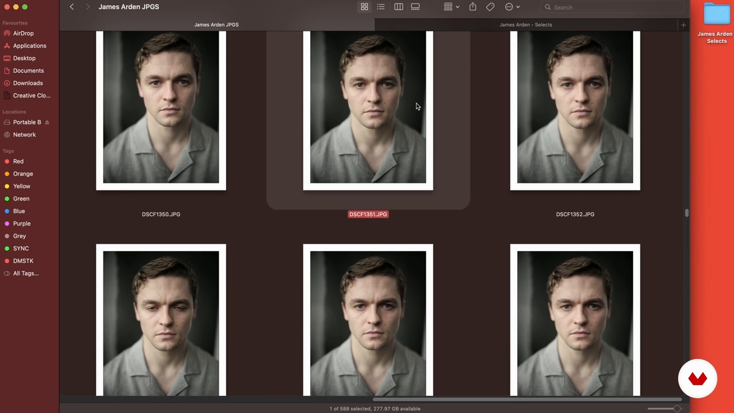Screen dimensions: 734x413
Task: Select the bottom-row middle portrait thumbnail
Action: pos(368,320)
